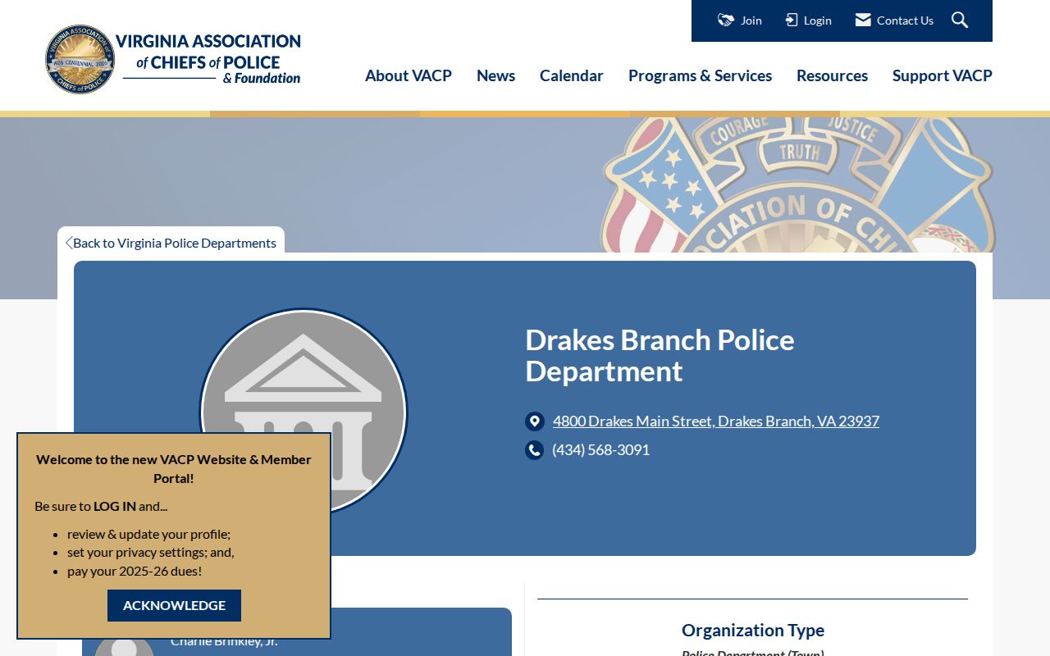
Task: Click the map pin address icon
Action: point(535,421)
